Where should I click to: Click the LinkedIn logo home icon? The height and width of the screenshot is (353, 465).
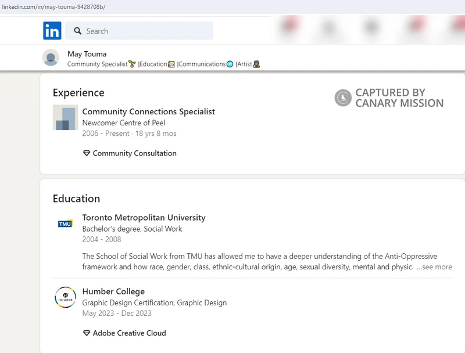(52, 31)
